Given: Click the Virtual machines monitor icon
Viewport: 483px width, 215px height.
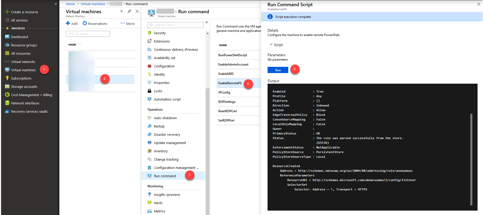Looking at the screenshot, I should (x=7, y=70).
